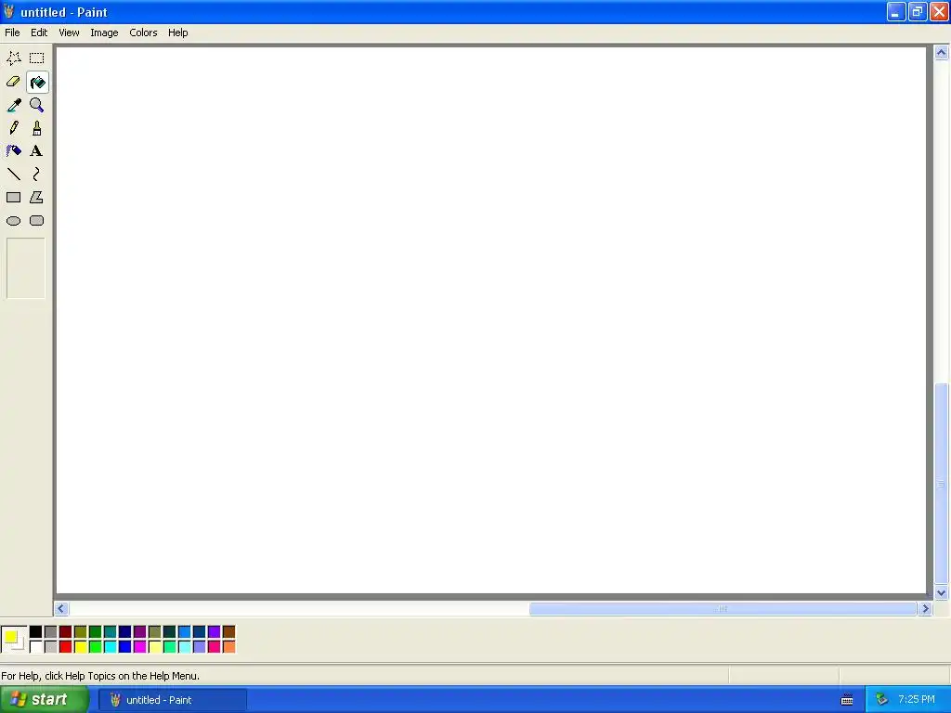The width and height of the screenshot is (951, 713).
Task: Click the horizontal scrollbar thumb
Action: 723,609
